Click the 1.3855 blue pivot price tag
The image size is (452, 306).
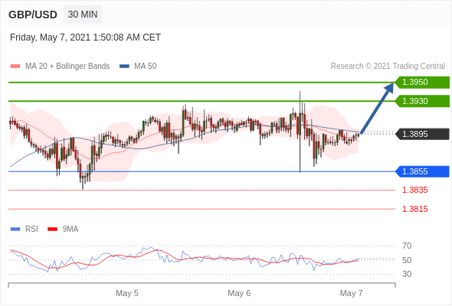point(422,171)
